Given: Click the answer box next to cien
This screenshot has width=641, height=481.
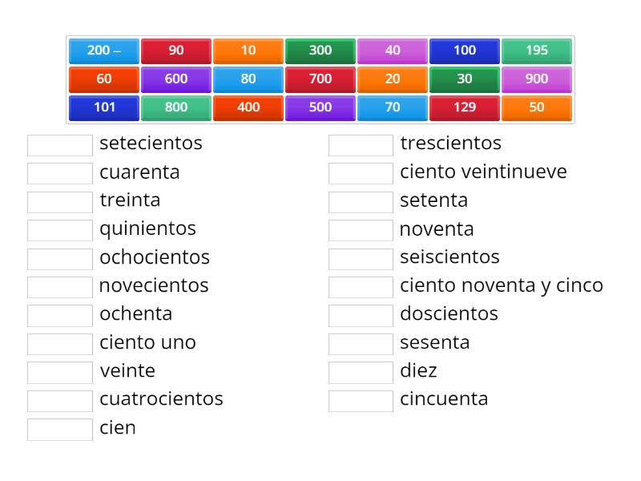Looking at the screenshot, I should point(59,428).
